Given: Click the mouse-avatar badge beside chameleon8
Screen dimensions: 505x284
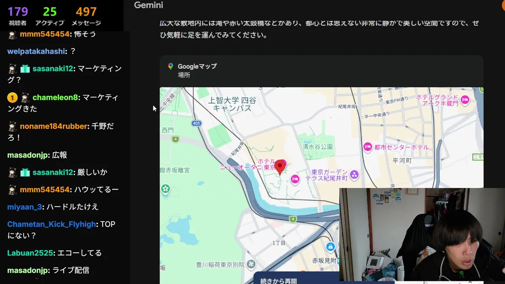Looking at the screenshot, I should click(x=25, y=97).
